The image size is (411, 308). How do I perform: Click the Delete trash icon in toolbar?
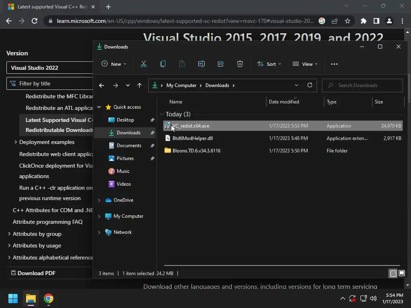tap(240, 64)
